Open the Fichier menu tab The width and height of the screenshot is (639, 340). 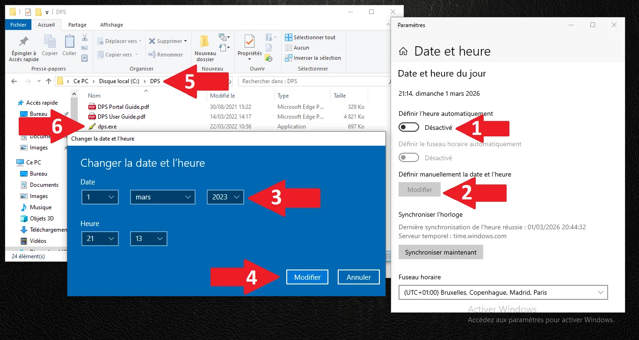pyautogui.click(x=18, y=25)
